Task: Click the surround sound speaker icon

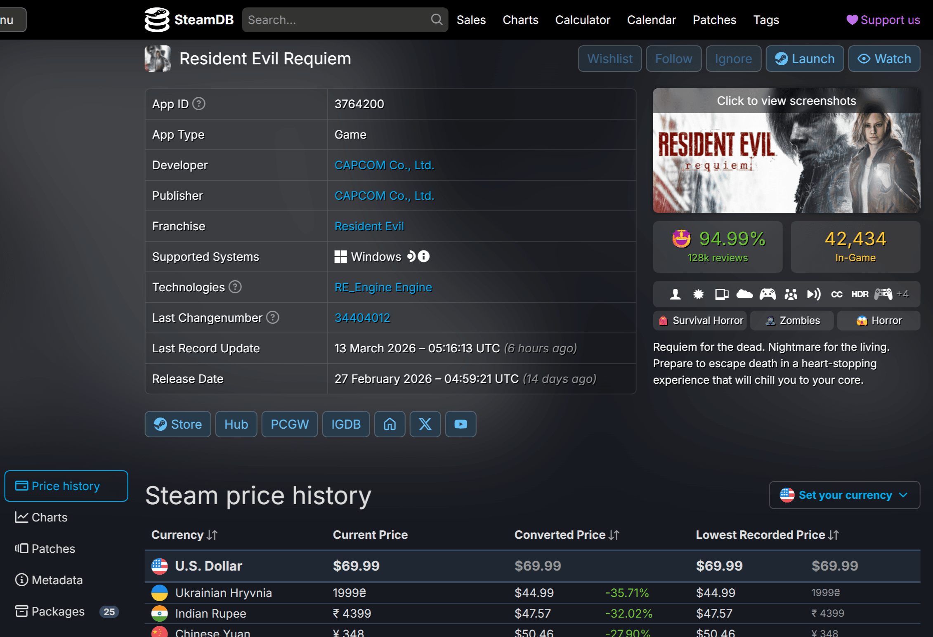Action: pos(814,294)
